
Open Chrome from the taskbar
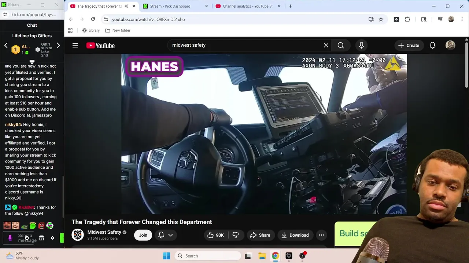275,256
